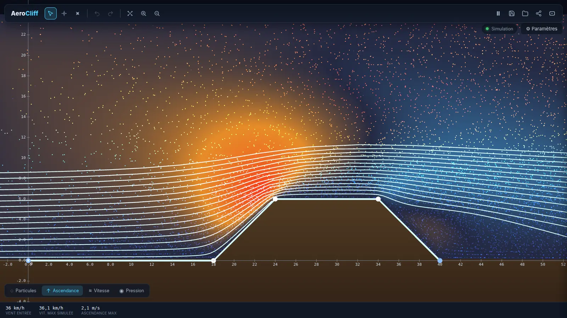Share the simulation

pyautogui.click(x=539, y=13)
